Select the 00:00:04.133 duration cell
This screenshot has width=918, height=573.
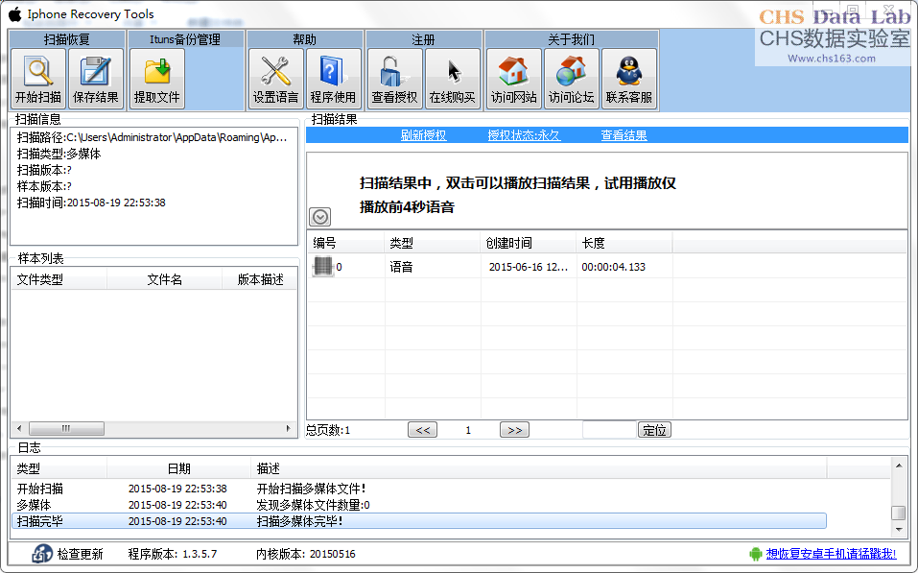pos(614,267)
